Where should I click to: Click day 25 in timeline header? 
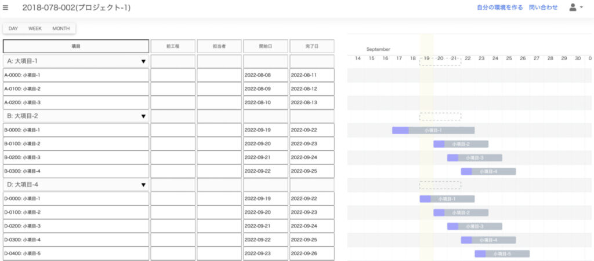coord(509,58)
